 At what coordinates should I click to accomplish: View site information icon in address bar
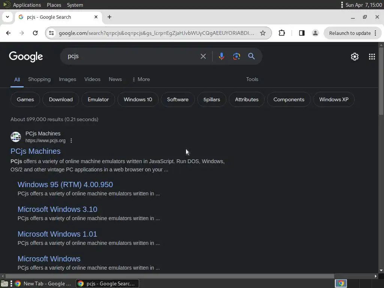pos(51,33)
